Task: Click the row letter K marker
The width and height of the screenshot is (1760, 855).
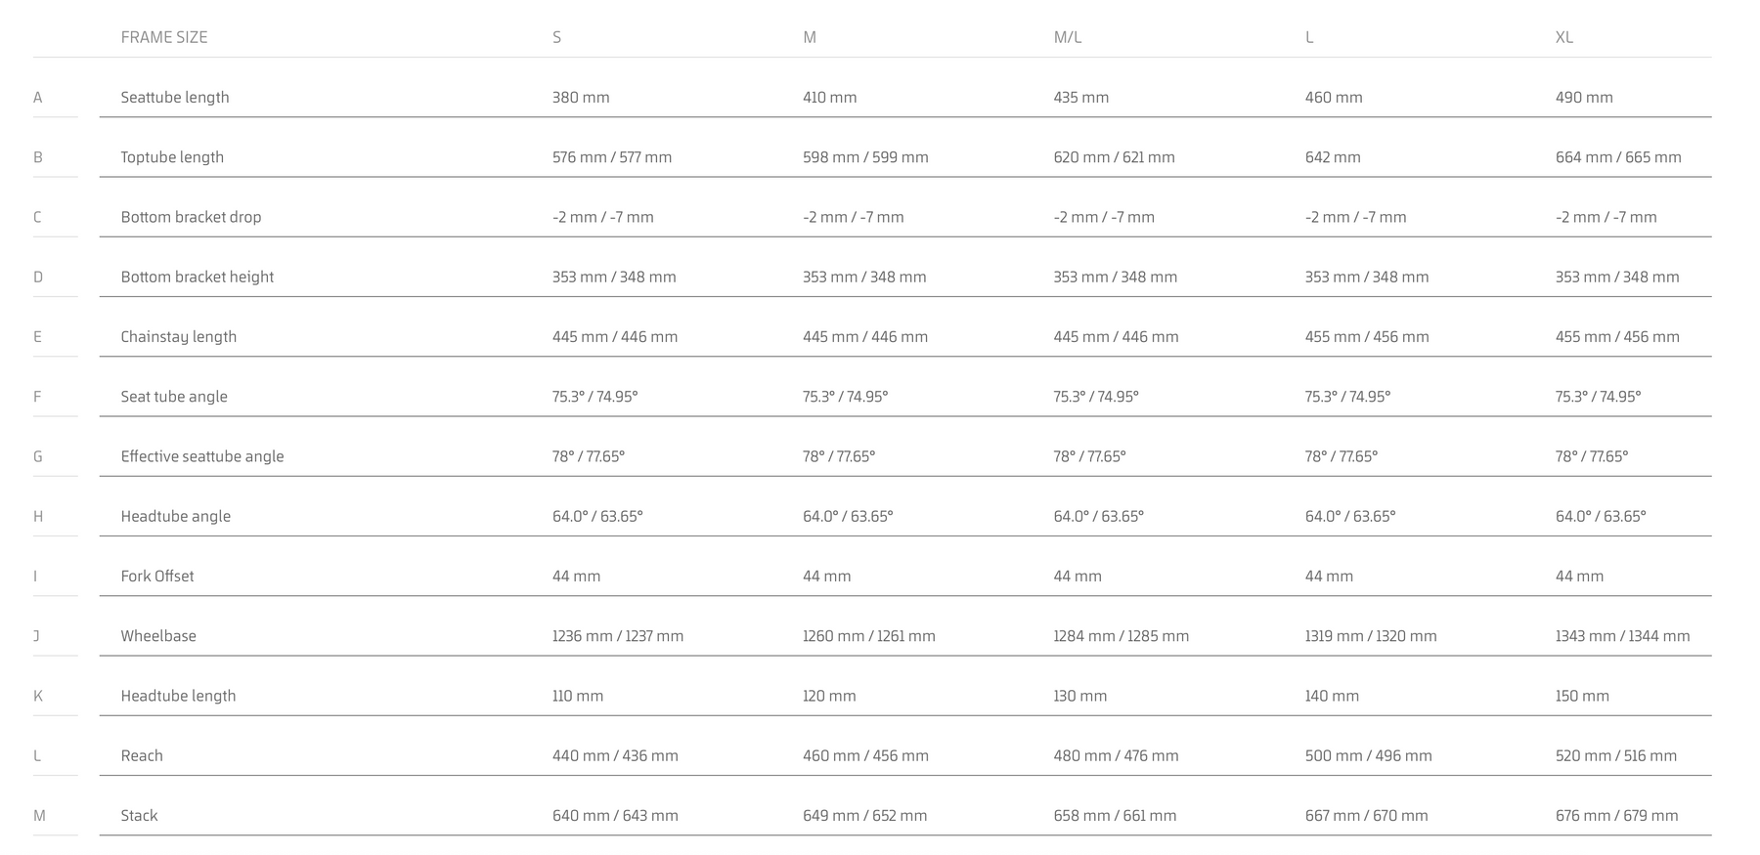Action: pos(38,696)
